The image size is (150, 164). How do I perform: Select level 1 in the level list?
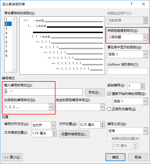[8, 19]
